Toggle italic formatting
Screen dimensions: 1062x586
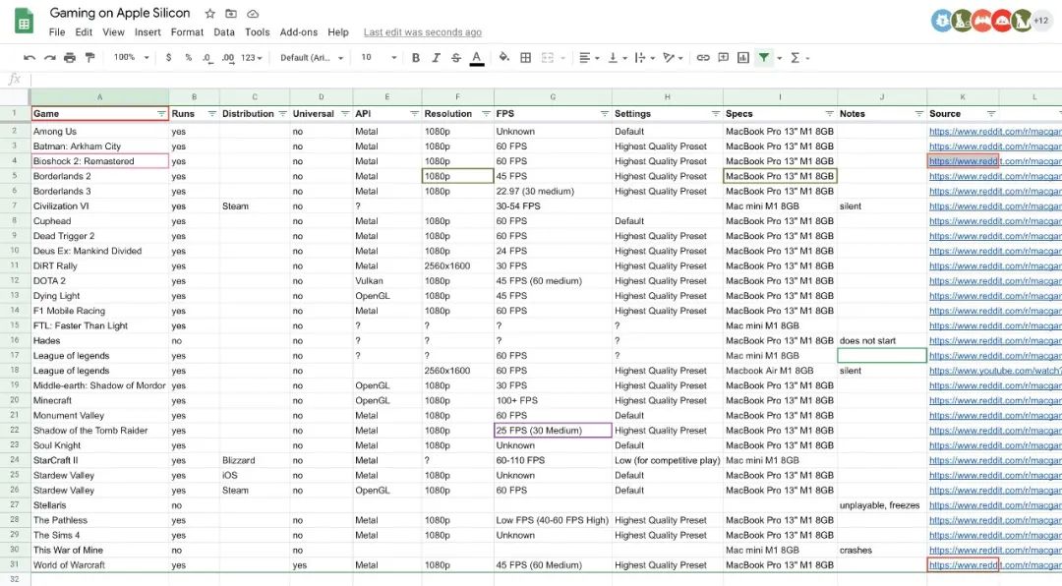point(437,58)
